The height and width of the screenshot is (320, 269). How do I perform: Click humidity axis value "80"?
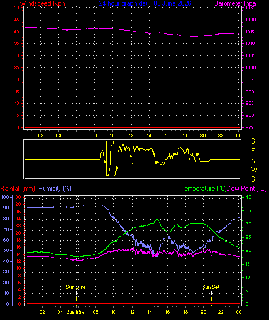[x=6, y=219]
